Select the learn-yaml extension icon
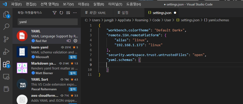 pos(22,52)
